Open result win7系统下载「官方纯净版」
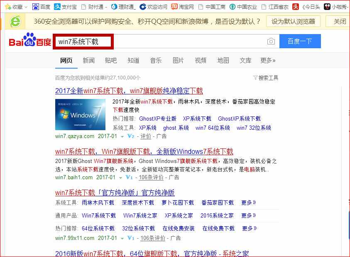This screenshot has height=257, width=350. tap(115, 193)
